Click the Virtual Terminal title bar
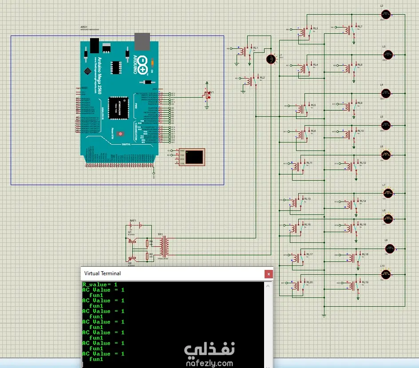Viewport: 419px width, 368px height. [x=173, y=273]
